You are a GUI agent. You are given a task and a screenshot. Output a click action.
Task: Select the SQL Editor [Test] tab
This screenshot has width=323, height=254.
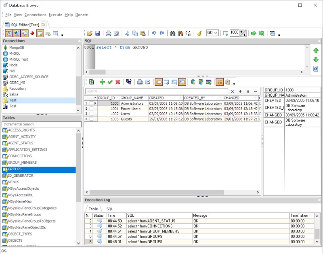click(25, 25)
